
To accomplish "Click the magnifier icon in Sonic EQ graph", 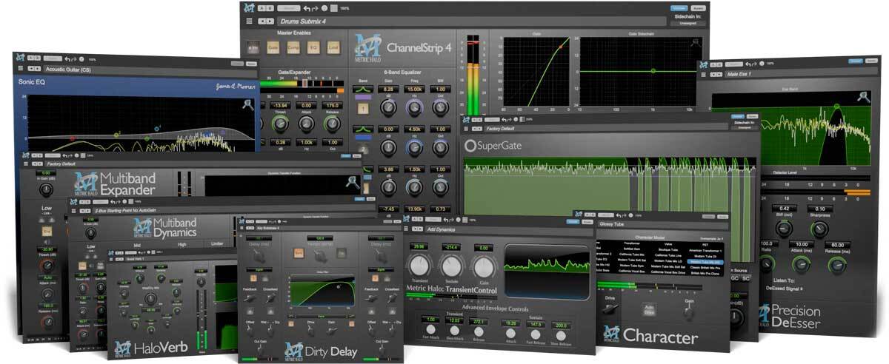I will tap(247, 105).
